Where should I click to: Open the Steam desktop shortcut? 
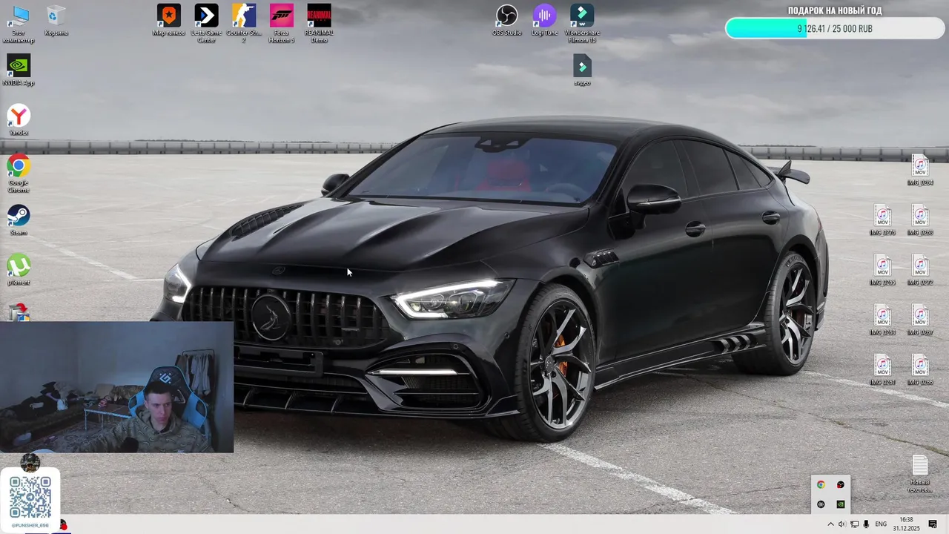19,220
